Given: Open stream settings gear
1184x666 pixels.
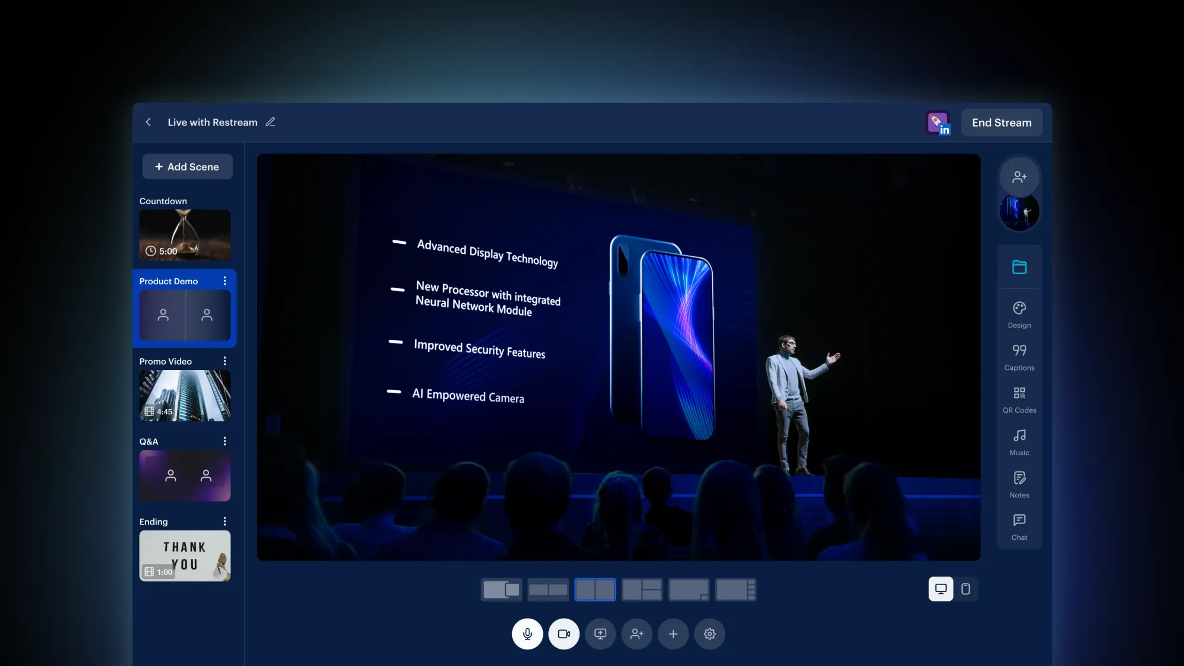Looking at the screenshot, I should coord(709,634).
